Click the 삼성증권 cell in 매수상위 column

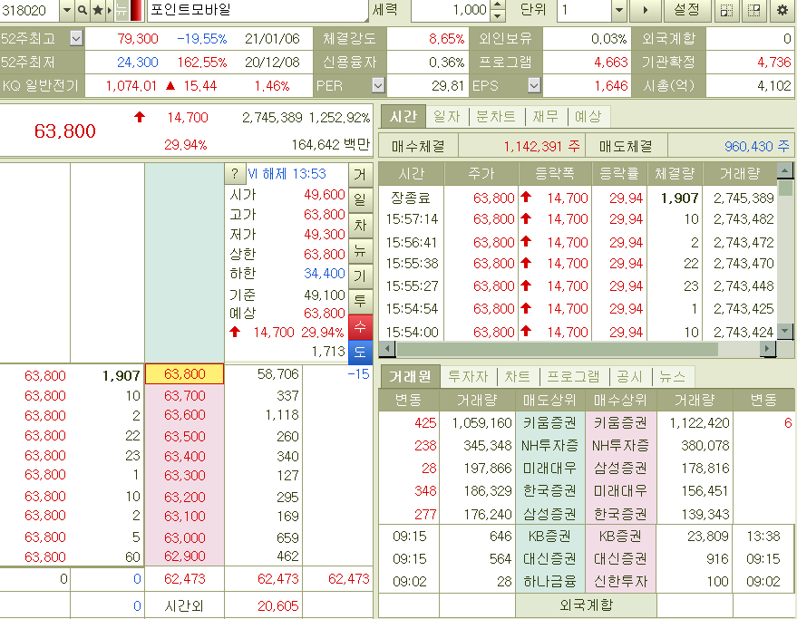[620, 468]
